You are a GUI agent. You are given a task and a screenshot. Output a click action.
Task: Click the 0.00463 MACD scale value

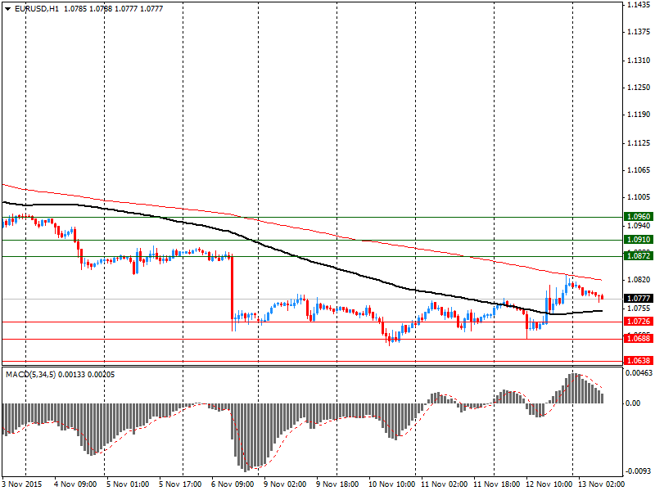tap(639, 373)
